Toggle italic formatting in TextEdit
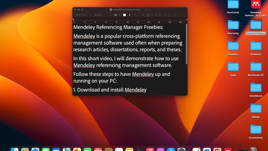268x151 pixels. (139, 15)
